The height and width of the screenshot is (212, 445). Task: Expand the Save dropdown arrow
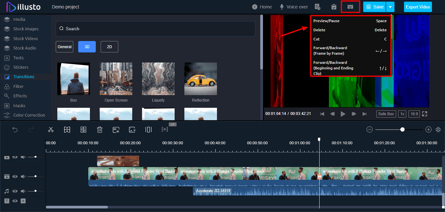click(x=390, y=7)
